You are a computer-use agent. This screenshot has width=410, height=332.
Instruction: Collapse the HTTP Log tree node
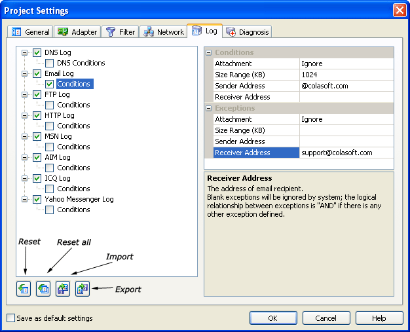[x=25, y=115]
